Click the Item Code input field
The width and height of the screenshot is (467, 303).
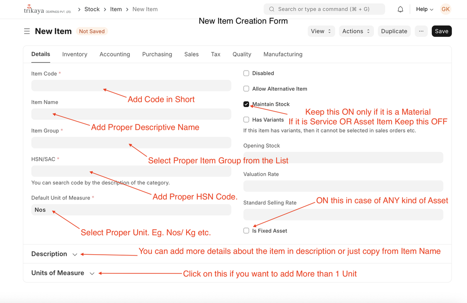pyautogui.click(x=131, y=86)
